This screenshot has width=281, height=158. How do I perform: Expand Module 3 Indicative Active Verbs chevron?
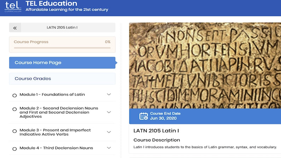pos(109,132)
